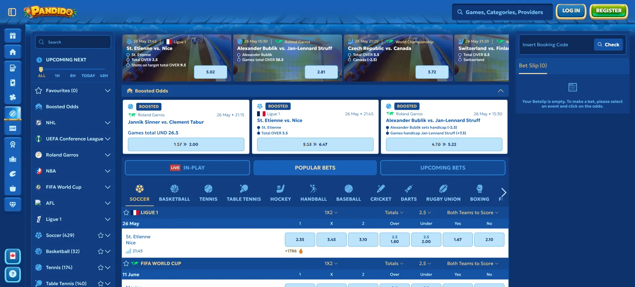Move the upcoming time slider handle
The width and height of the screenshot is (635, 287).
[x=41, y=69]
